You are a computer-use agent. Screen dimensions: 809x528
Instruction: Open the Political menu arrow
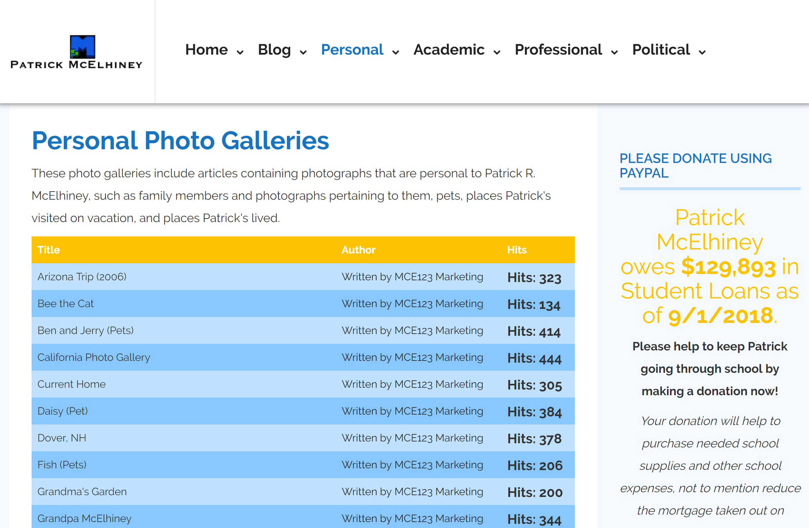click(x=702, y=53)
